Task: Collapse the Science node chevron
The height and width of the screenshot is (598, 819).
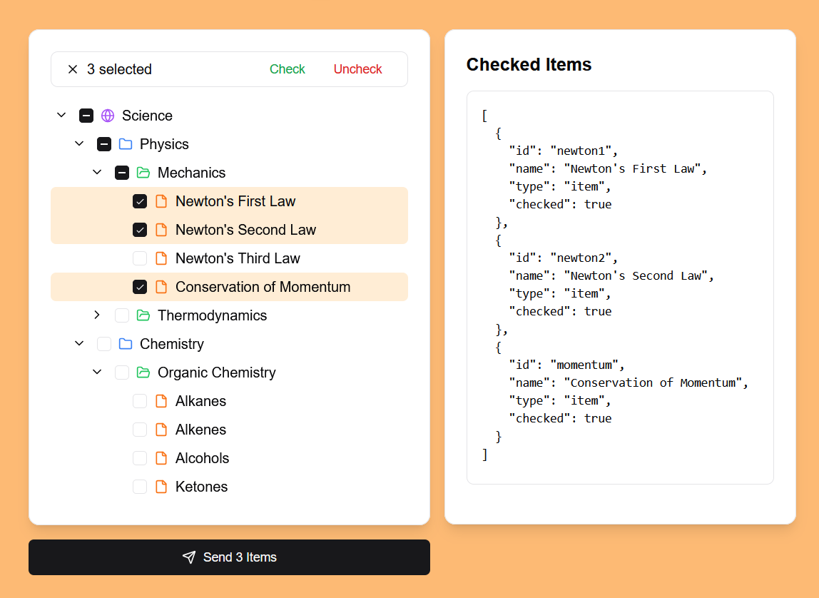Action: [61, 115]
